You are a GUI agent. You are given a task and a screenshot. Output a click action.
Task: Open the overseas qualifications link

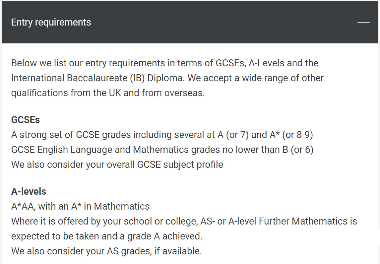[x=183, y=93]
